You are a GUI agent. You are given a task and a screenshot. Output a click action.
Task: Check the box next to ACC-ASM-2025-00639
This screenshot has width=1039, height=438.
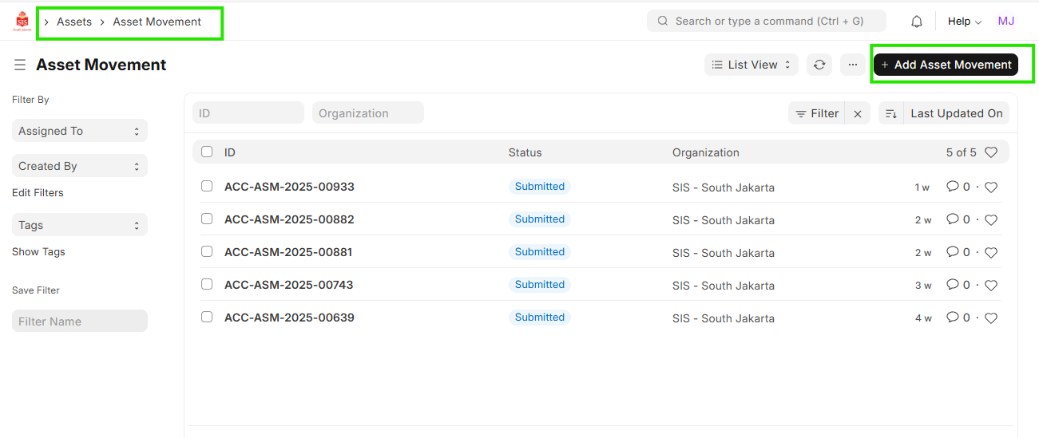207,317
